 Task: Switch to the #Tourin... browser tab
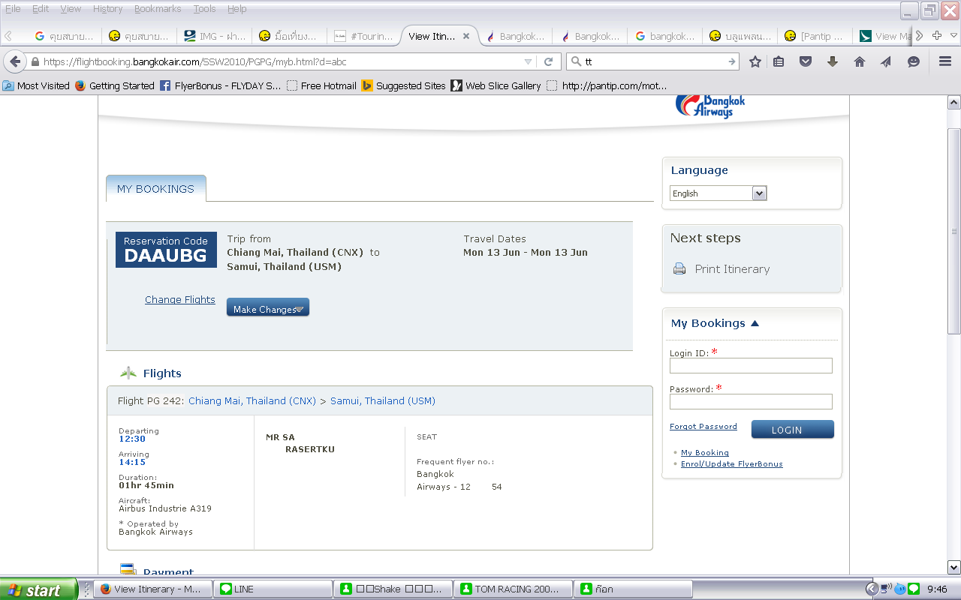pyautogui.click(x=363, y=35)
